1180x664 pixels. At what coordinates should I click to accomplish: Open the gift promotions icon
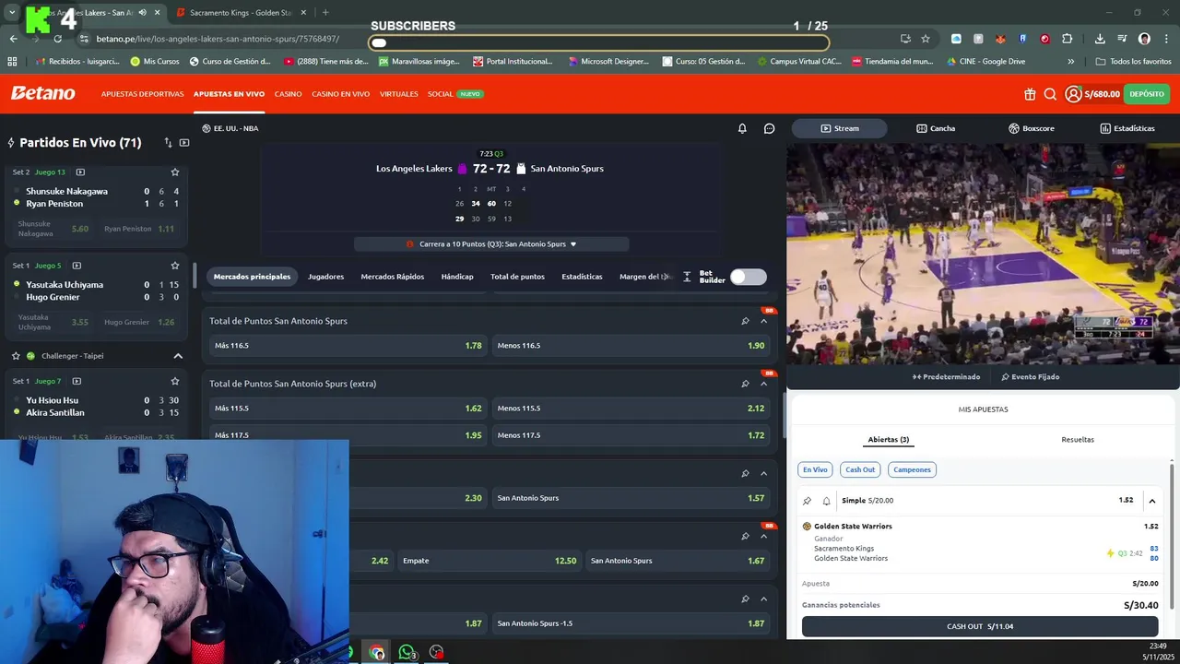(1030, 94)
